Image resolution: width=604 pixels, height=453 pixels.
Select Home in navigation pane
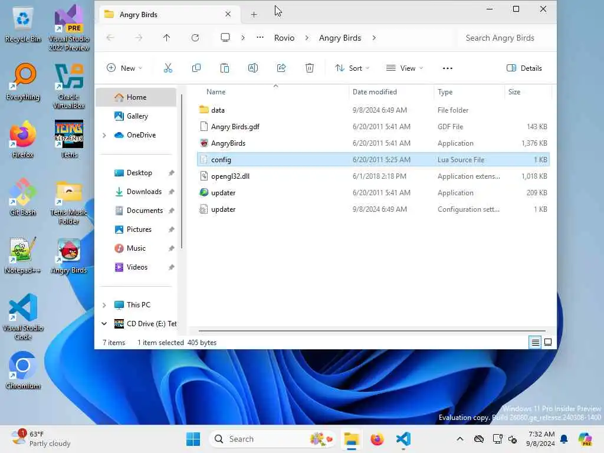click(x=136, y=97)
